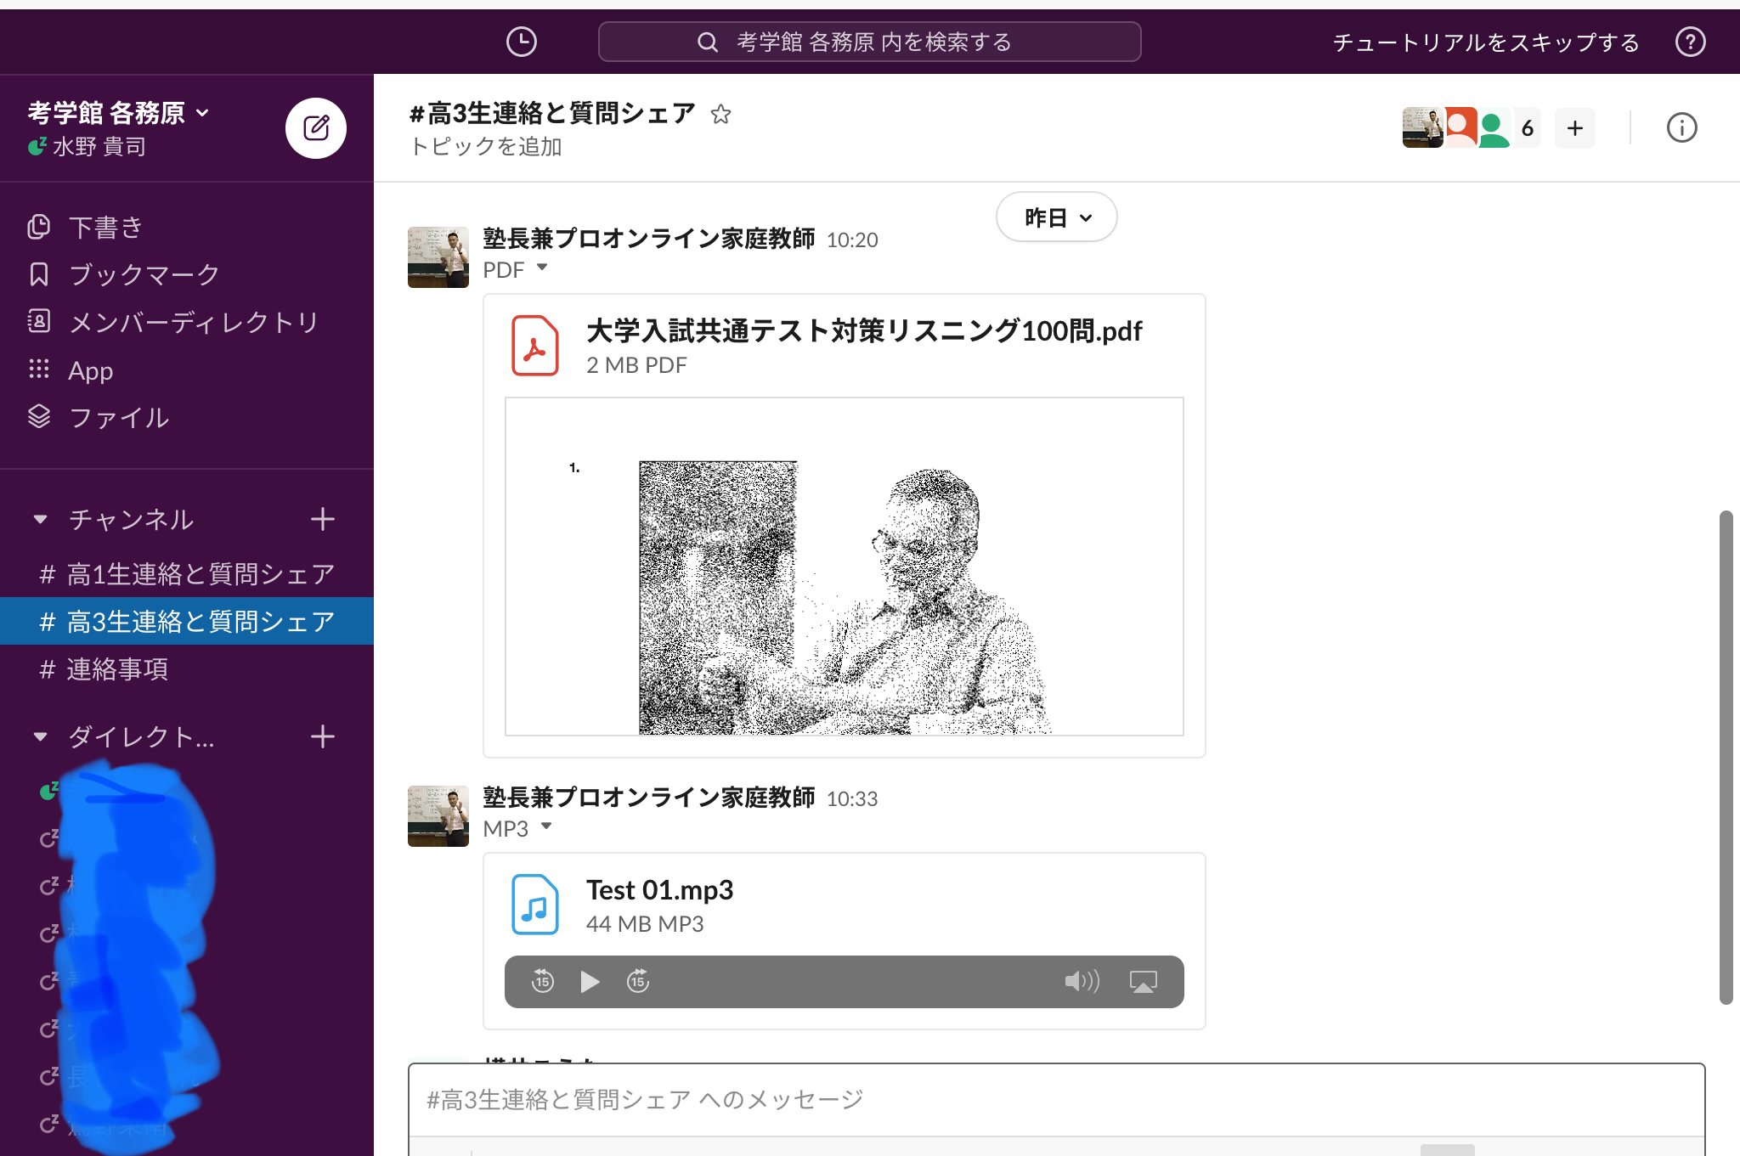Star the 高3生連絡と質問シェア channel
This screenshot has height=1156, width=1740.
pyautogui.click(x=721, y=114)
